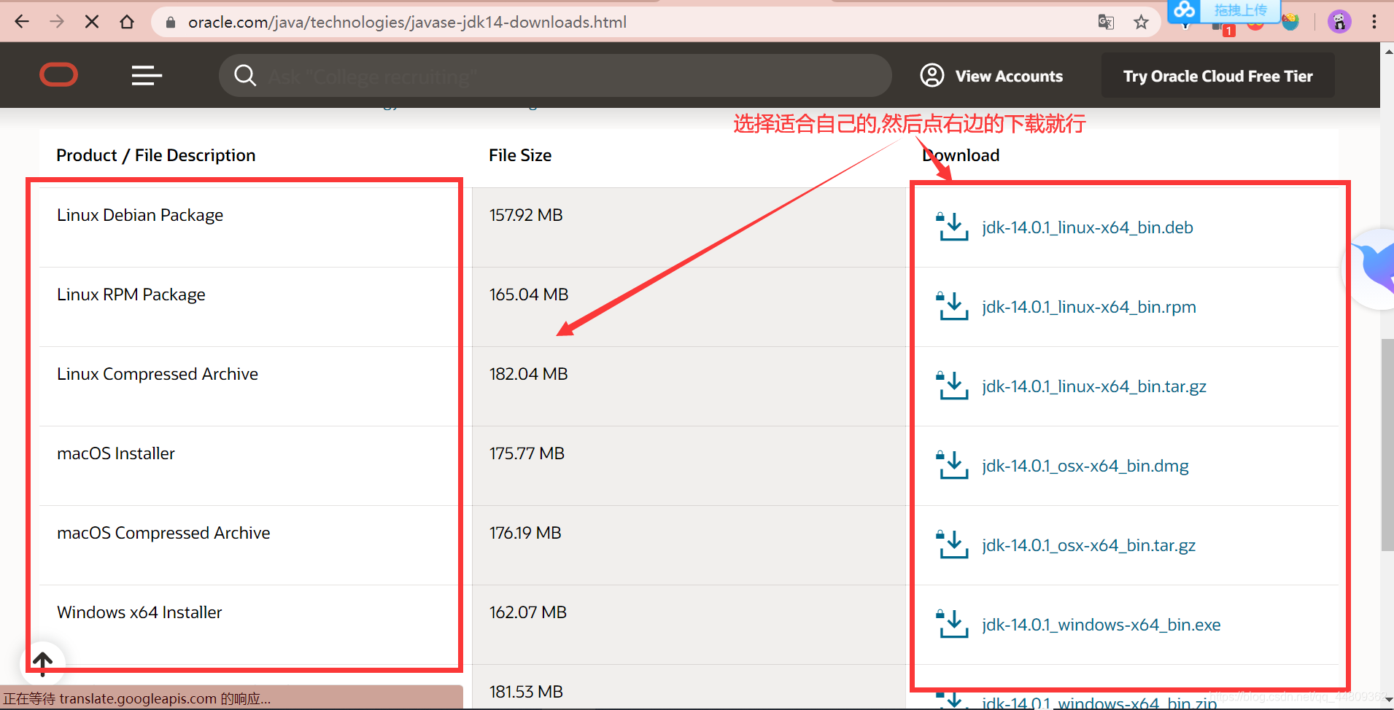Click the 165.04 MB file size
This screenshot has width=1394, height=710.
(x=529, y=294)
